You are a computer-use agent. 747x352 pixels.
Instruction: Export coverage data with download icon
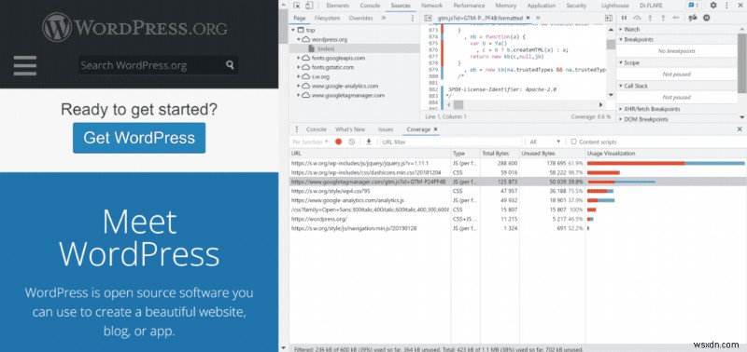coord(368,142)
